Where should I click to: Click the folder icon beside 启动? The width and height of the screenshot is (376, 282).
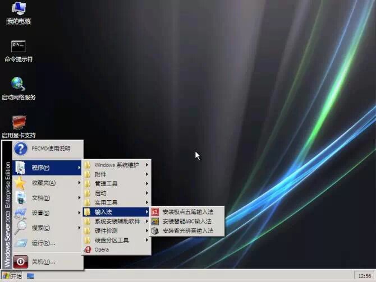pos(88,193)
